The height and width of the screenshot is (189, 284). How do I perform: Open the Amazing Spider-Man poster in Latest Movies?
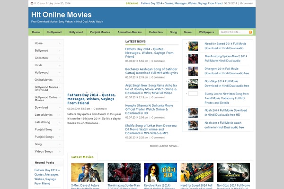tap(124, 172)
